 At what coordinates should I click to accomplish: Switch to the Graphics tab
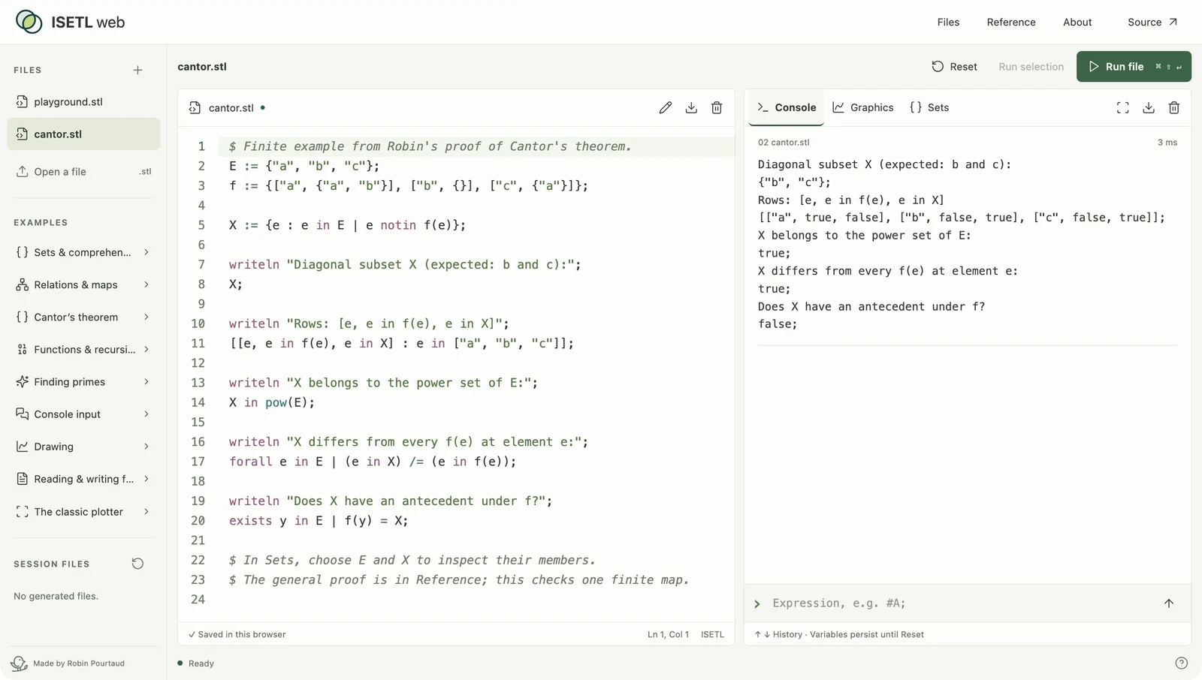point(863,107)
